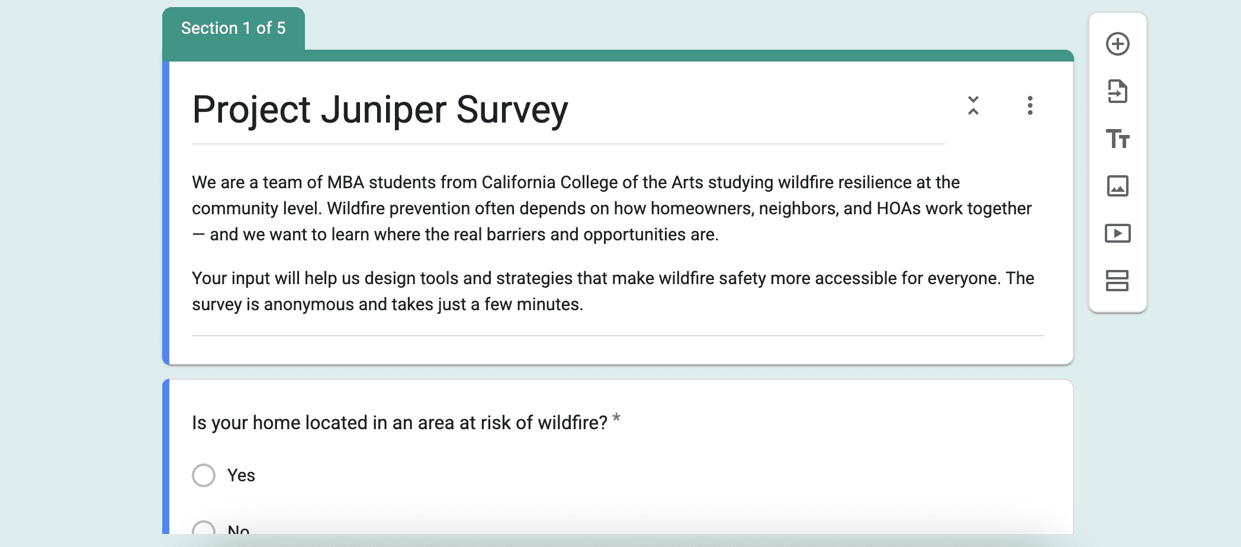
Task: Click the wildfire risk question text
Action: (399, 423)
